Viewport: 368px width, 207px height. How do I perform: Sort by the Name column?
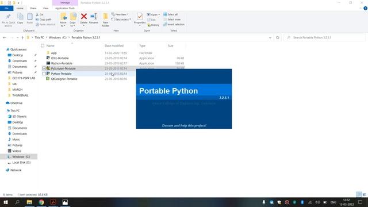(51, 46)
